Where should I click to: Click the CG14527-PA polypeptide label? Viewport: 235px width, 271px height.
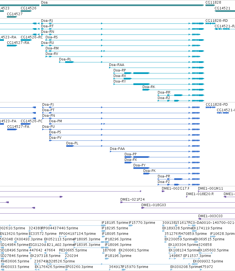coord(18,127)
